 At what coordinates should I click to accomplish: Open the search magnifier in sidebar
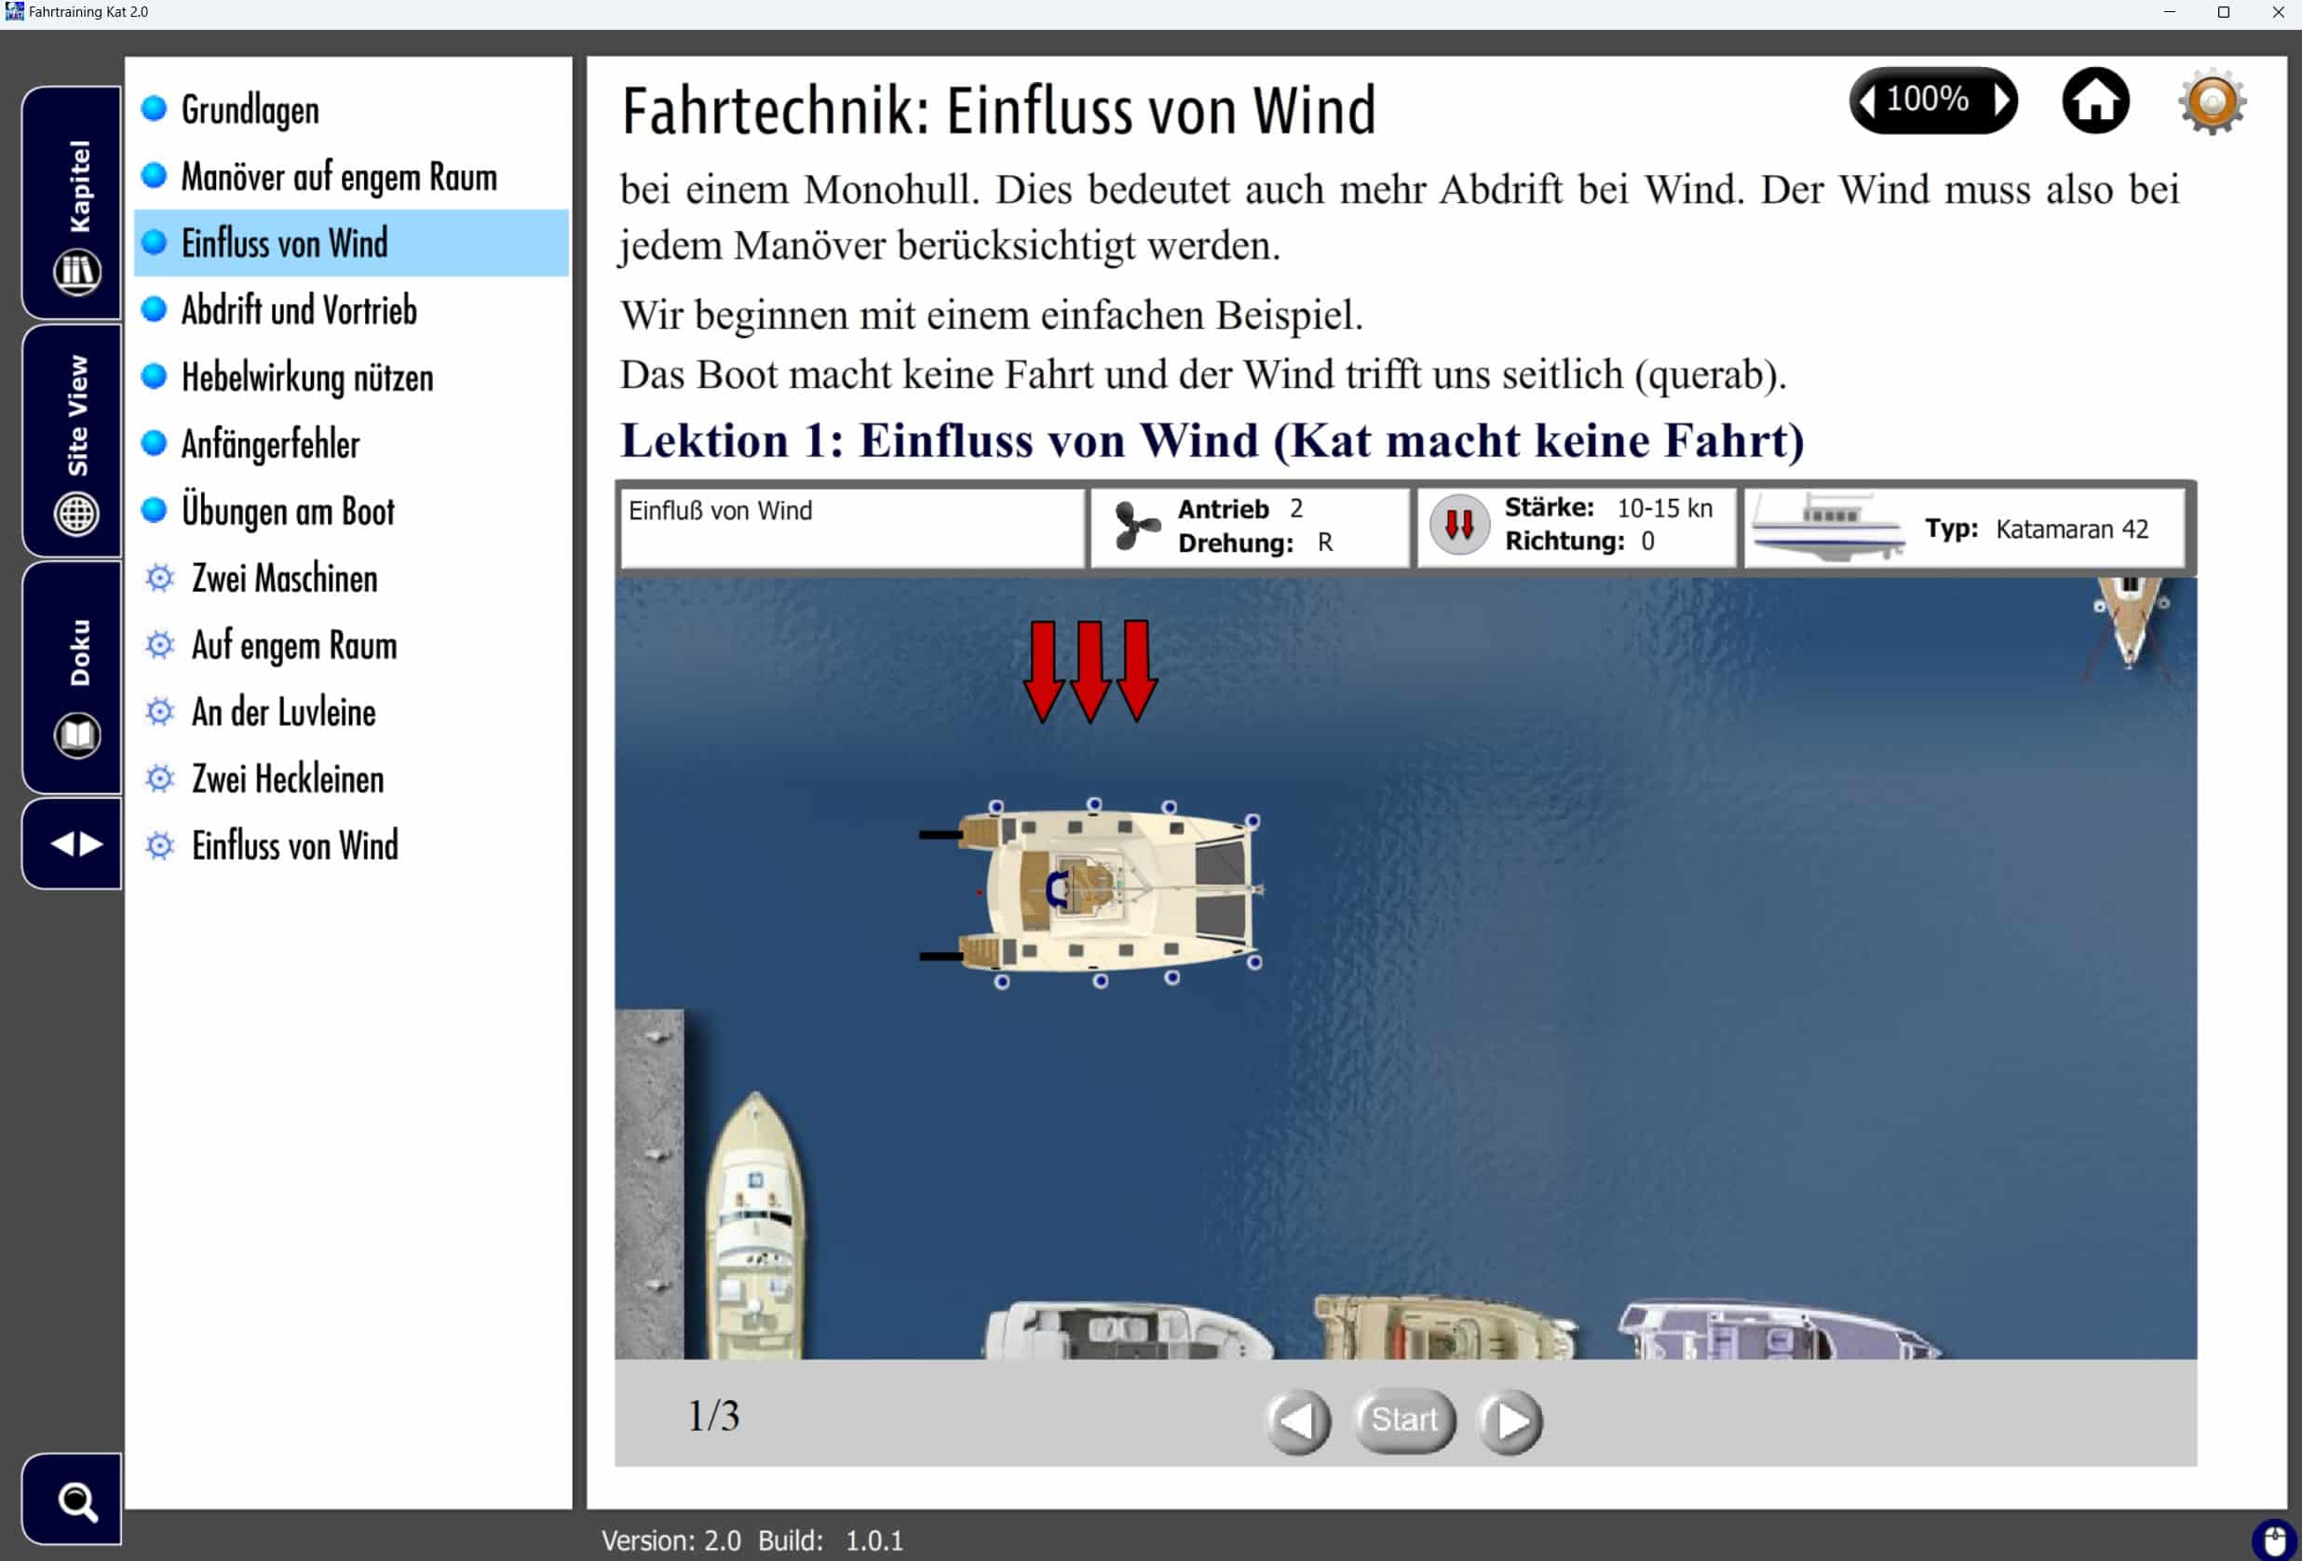tap(75, 1501)
